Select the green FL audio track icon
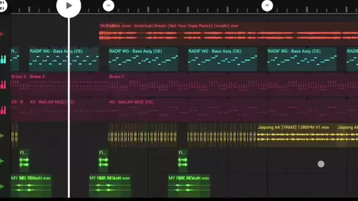 coord(2,161)
